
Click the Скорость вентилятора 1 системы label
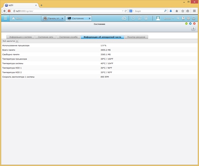(x=18, y=77)
